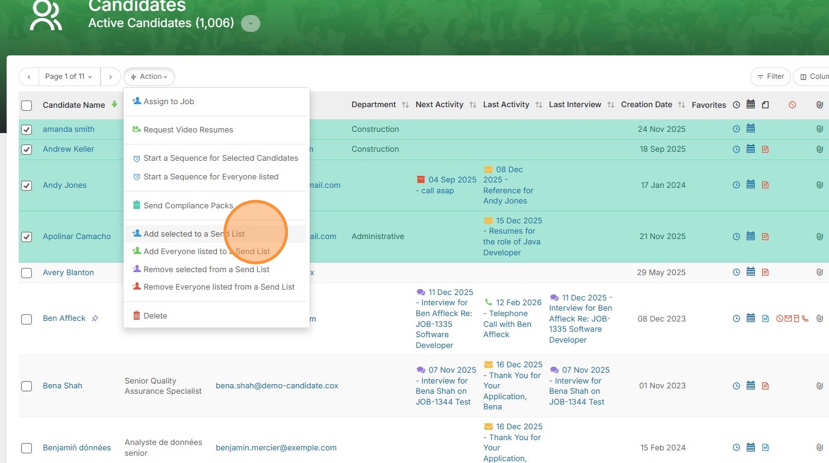Open the Page 1 of 11 dropdown
Image resolution: width=829 pixels, height=463 pixels.
click(69, 76)
